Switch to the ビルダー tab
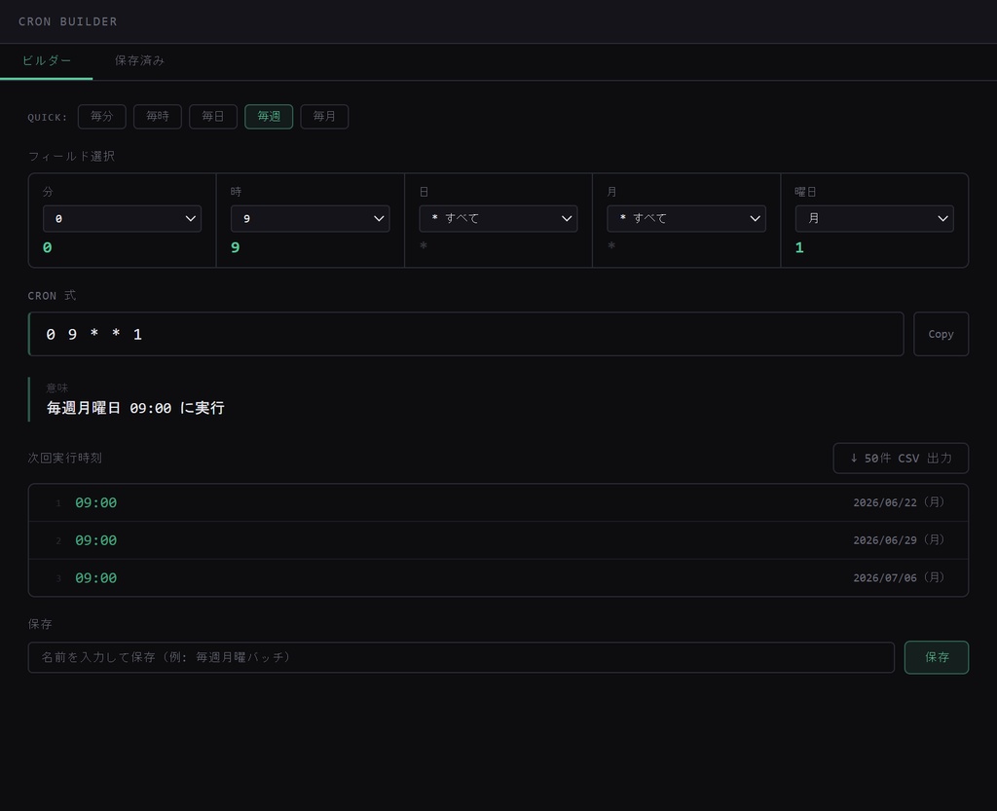This screenshot has height=811, width=997. click(47, 61)
